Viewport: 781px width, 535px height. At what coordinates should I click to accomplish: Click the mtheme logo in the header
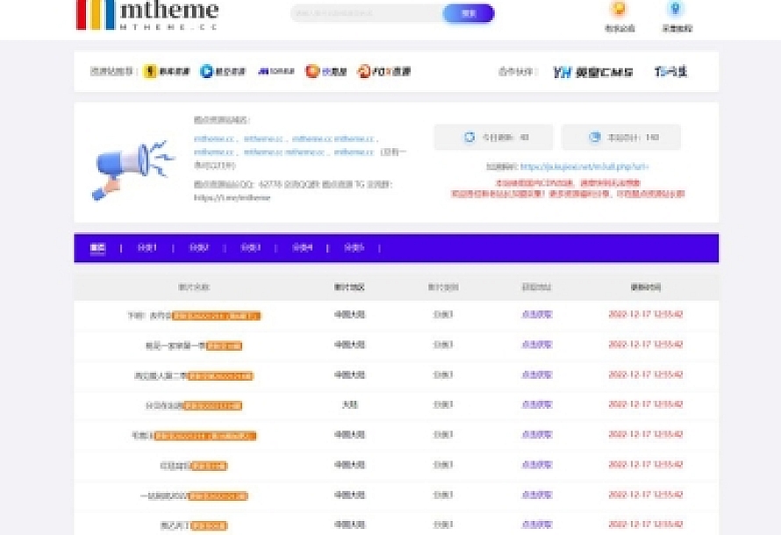[x=147, y=15]
